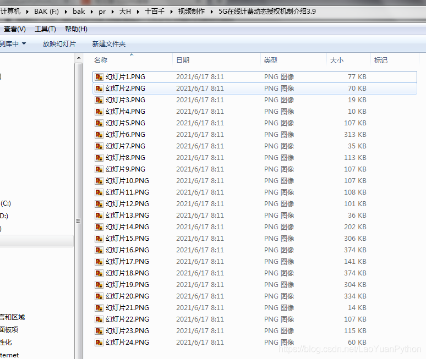Click the PNG icon of 幻灯片7.PNG
426x359 pixels.
(99, 146)
